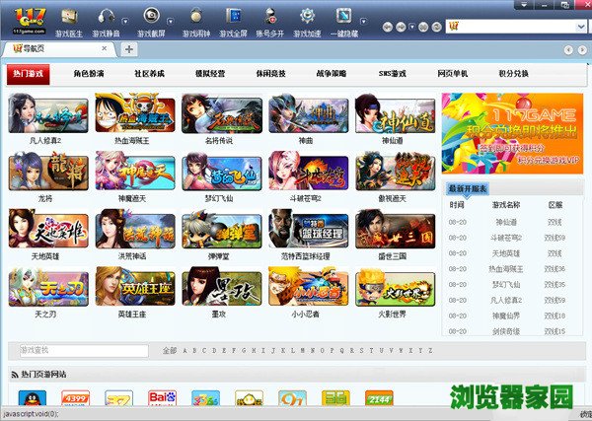The height and width of the screenshot is (421, 592).
Task: Click the 游戏截屏 screenshot tool
Action: click(151, 22)
